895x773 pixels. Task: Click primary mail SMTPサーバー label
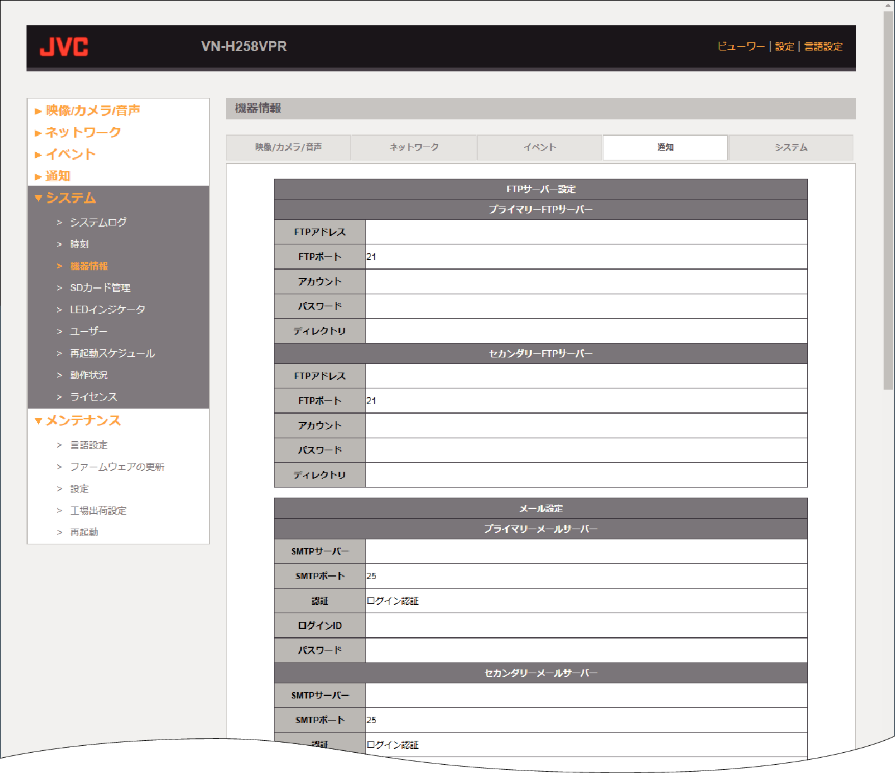coord(320,551)
